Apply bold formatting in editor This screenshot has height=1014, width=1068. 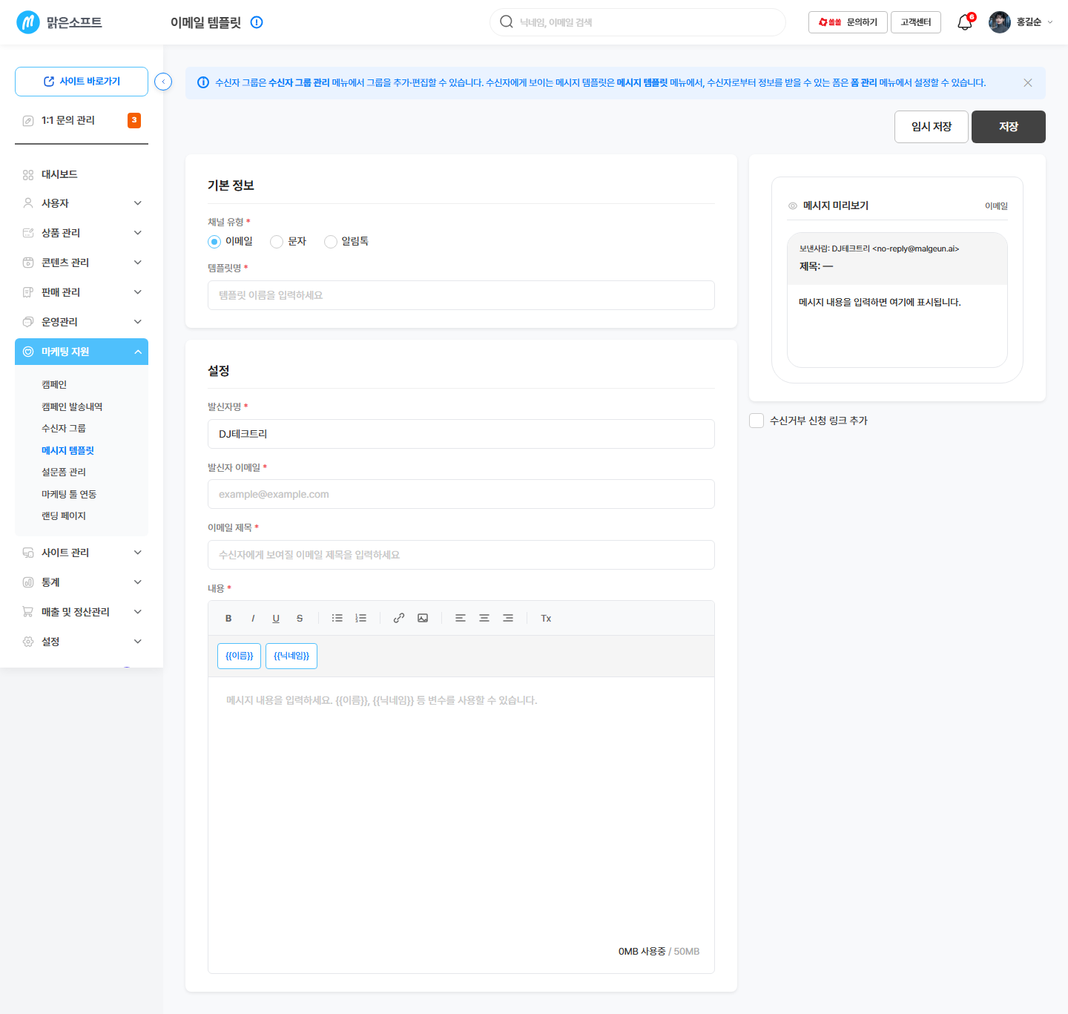[x=228, y=618]
